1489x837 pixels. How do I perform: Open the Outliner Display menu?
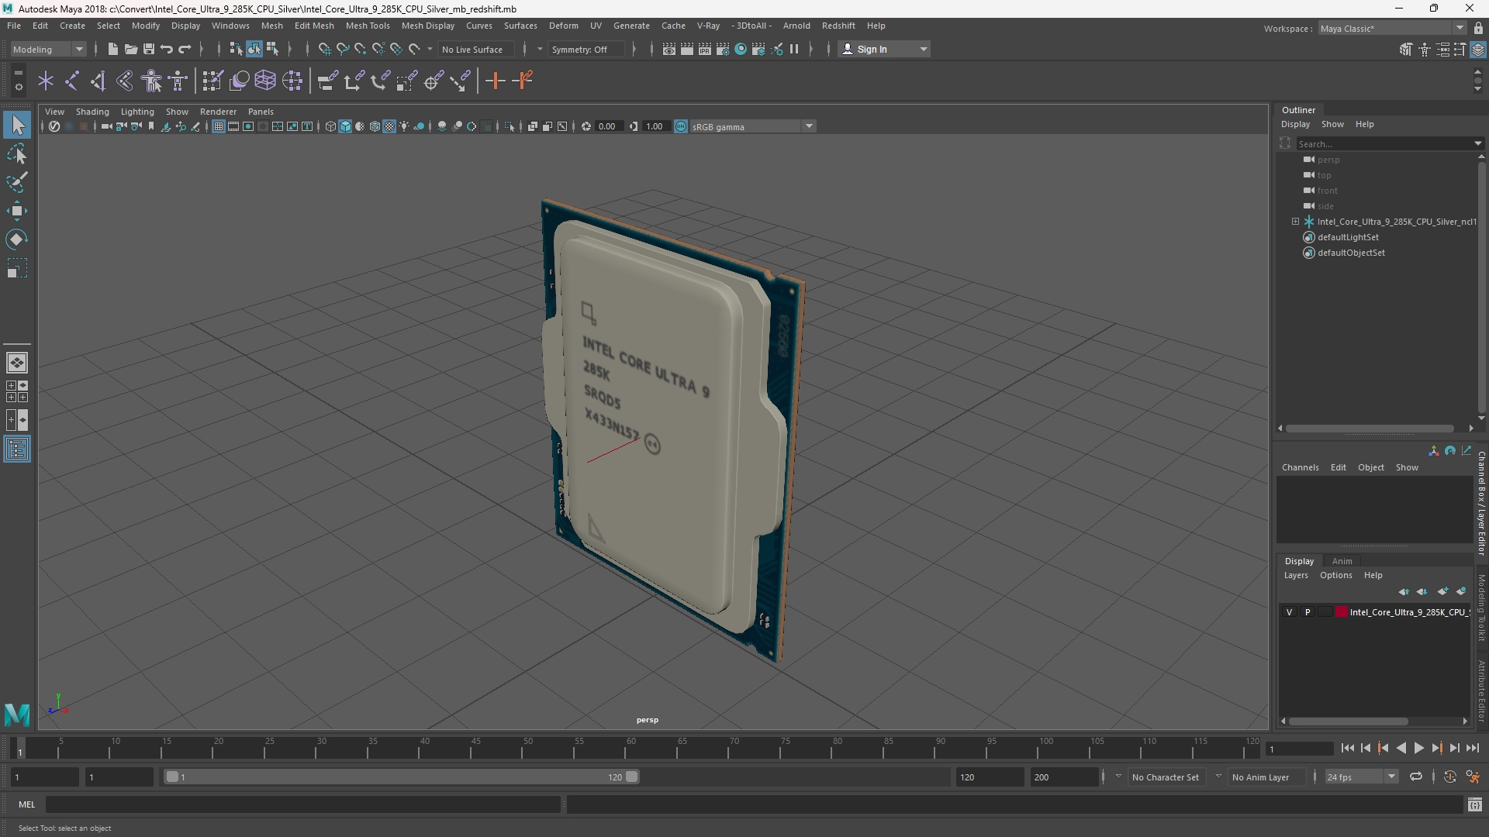1295,124
